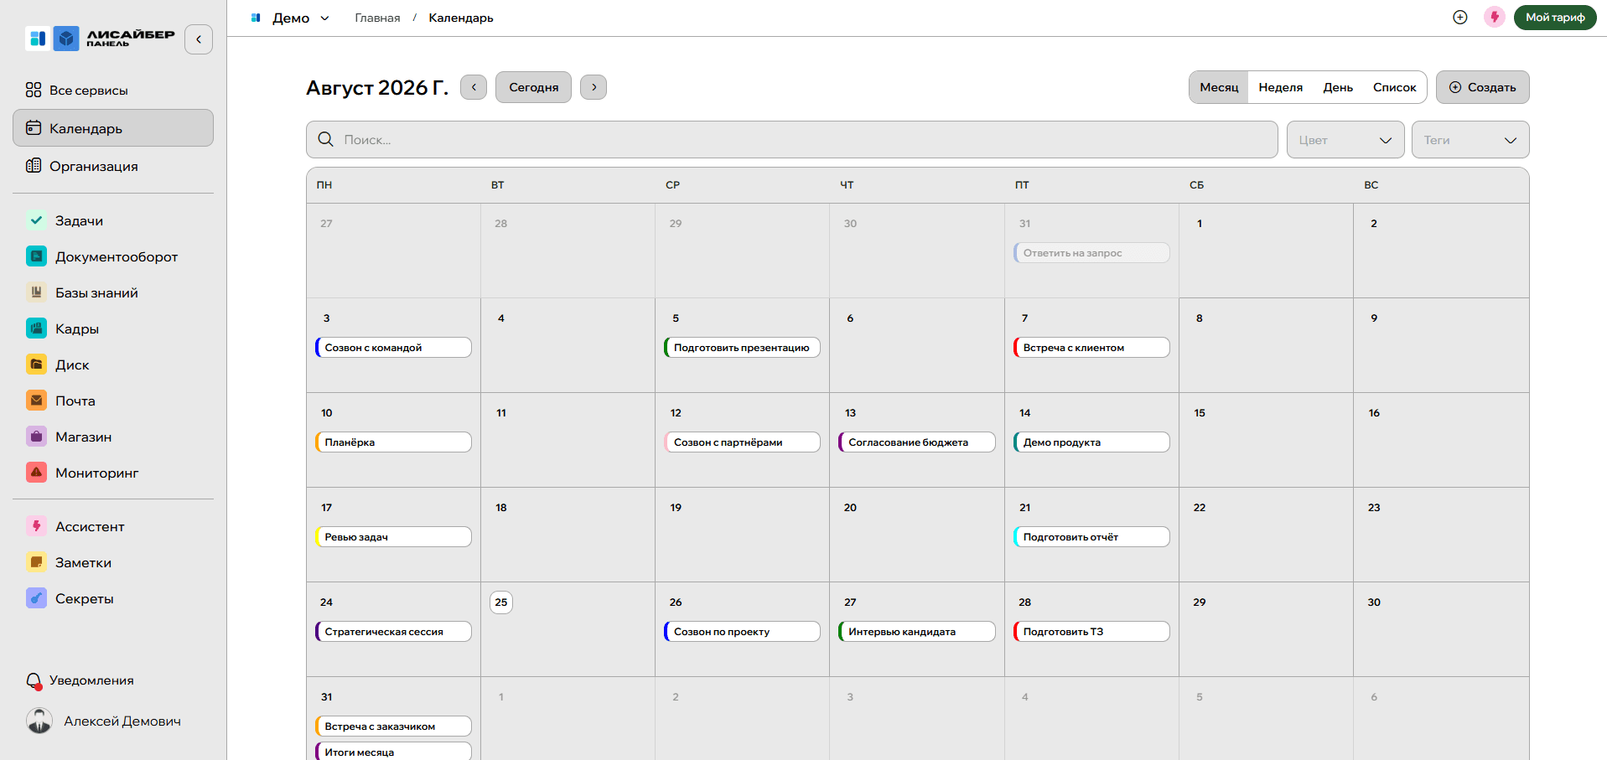Click the pink lightning icon in top bar
Image resolution: width=1607 pixels, height=760 pixels.
pos(1495,18)
